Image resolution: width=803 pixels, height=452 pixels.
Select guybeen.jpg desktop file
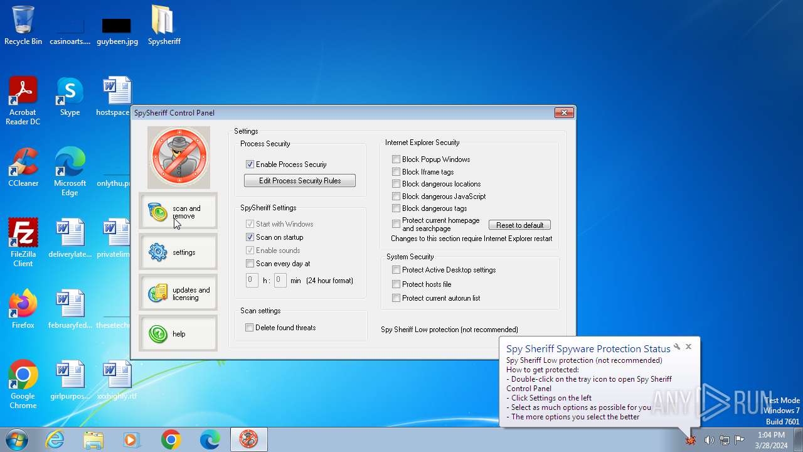(x=117, y=31)
